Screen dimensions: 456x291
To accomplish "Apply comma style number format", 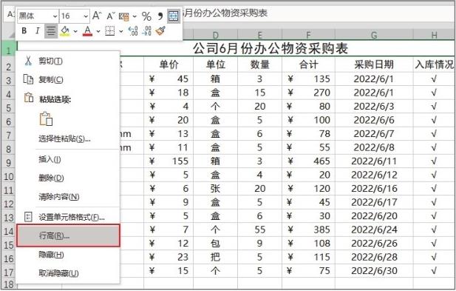I will coord(160,16).
